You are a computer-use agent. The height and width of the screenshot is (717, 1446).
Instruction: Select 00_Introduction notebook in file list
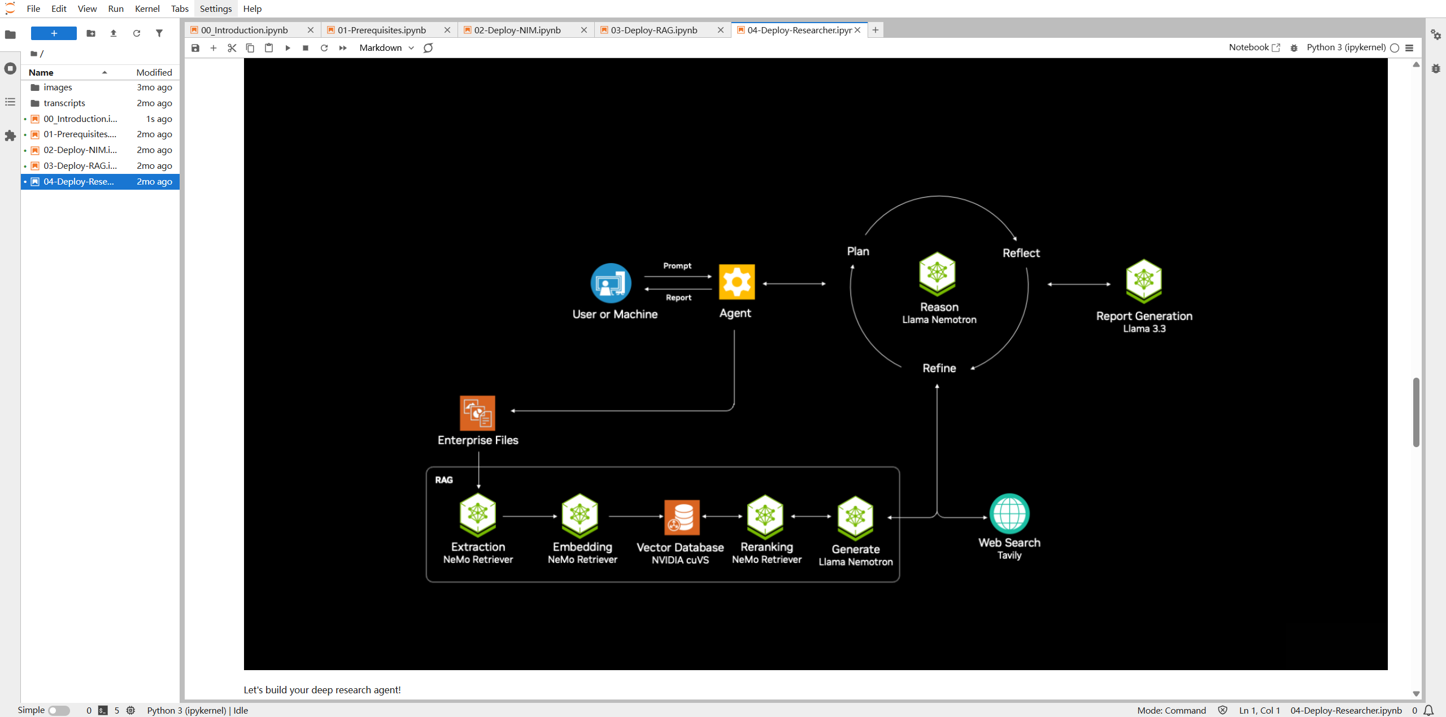pos(101,119)
